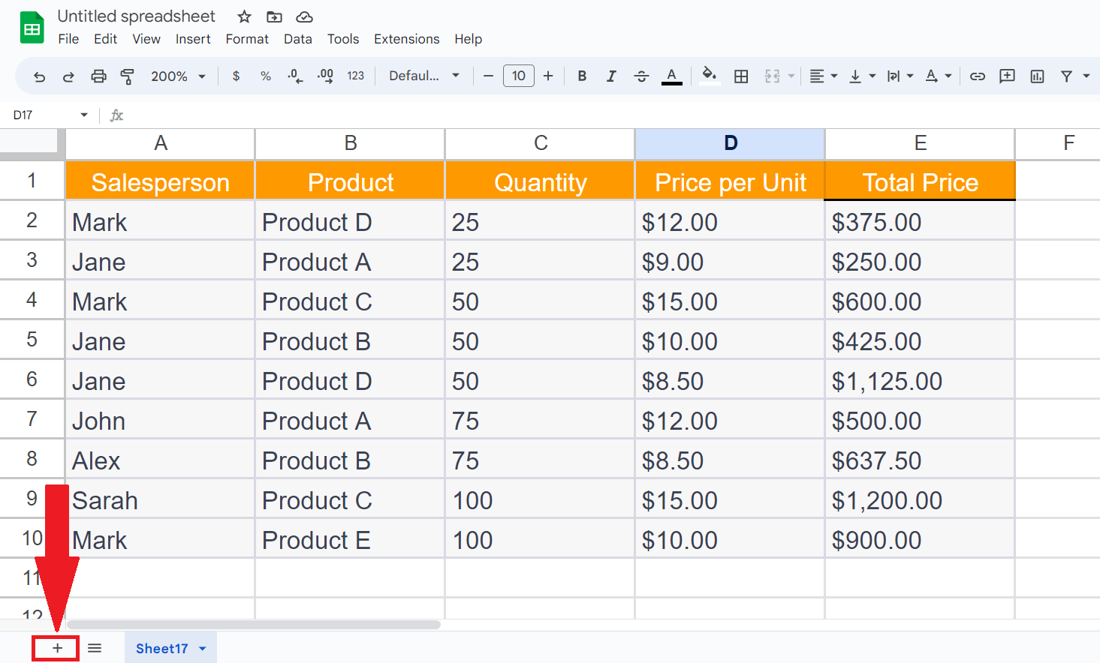Insert a comment
Viewport: 1100px width, 663px height.
click(1007, 76)
